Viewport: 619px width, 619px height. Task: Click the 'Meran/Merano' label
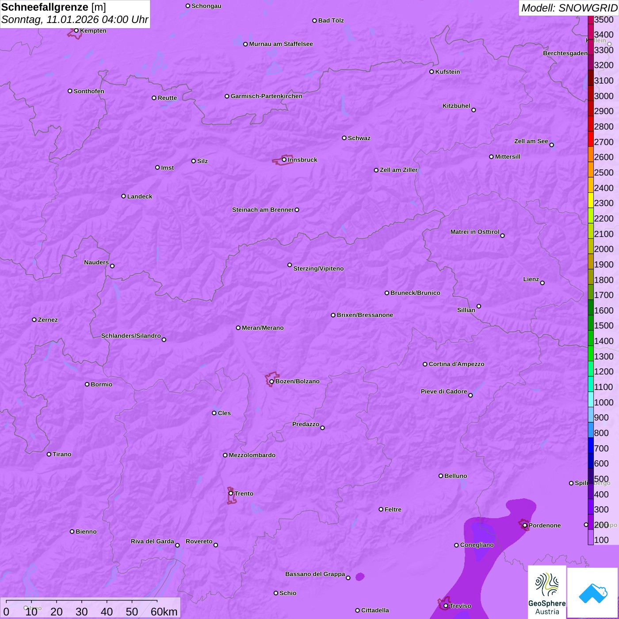coord(263,328)
